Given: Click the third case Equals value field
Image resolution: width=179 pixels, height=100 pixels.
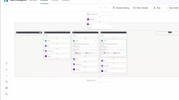Looking at the screenshot, I should coord(85,36).
